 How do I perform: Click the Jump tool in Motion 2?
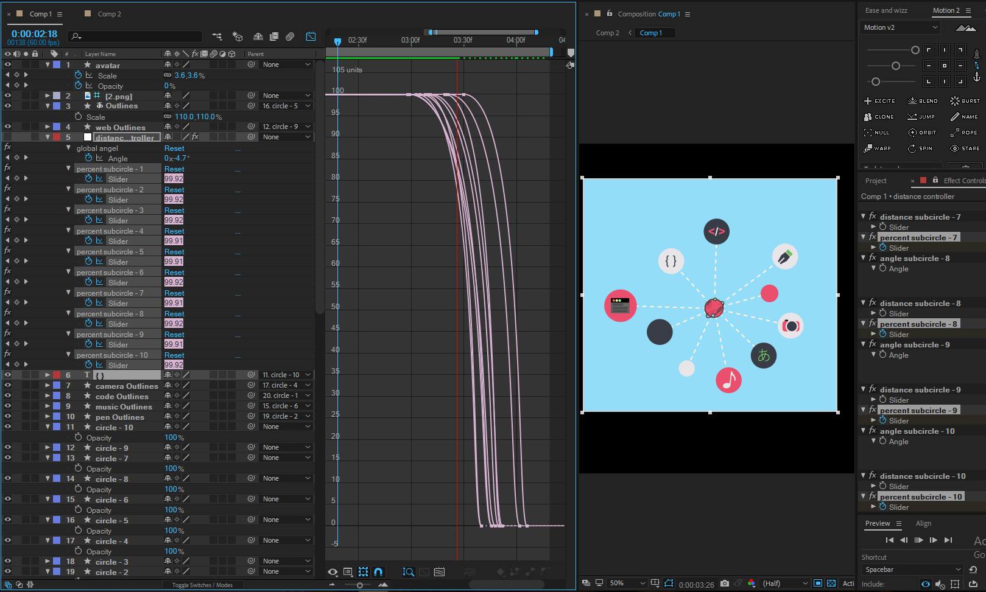[921, 117]
